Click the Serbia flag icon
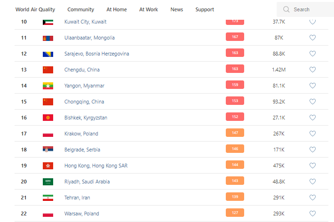The height and width of the screenshot is (222, 334). click(x=48, y=150)
